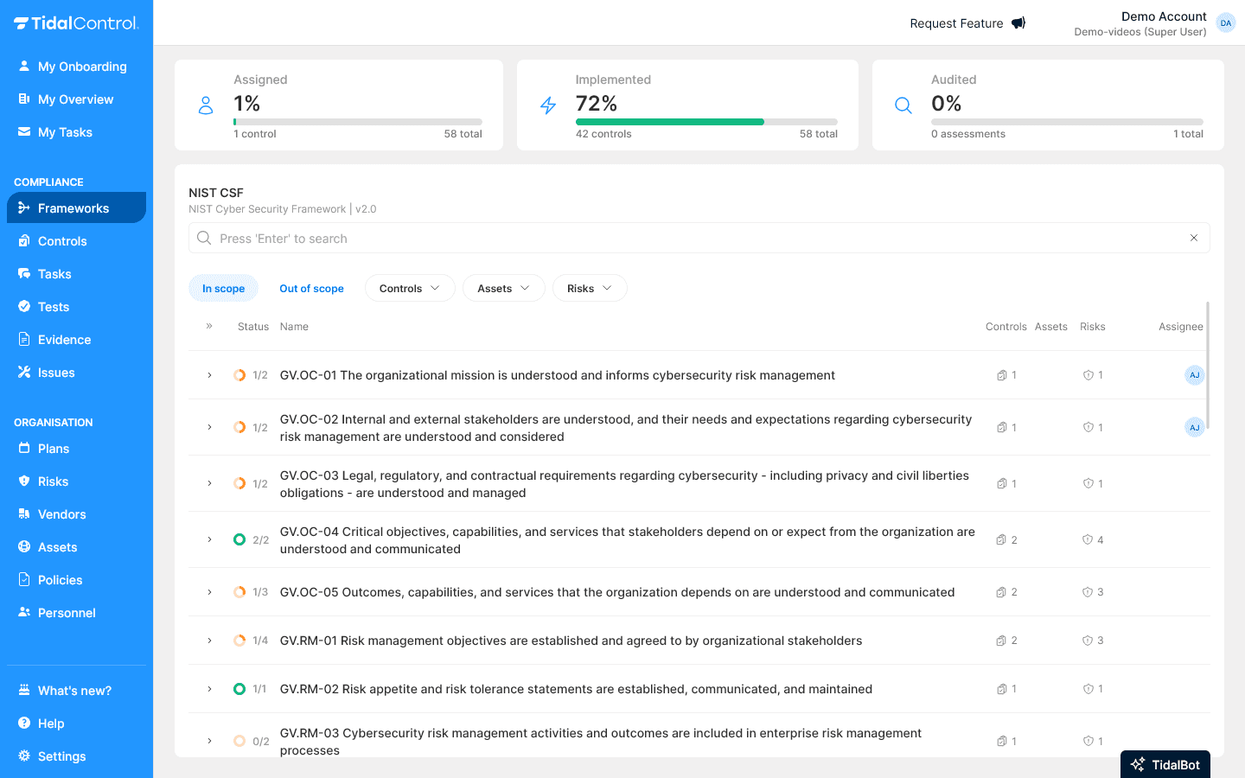Screen dimensions: 1245x778
Task: Click the AJ assignee avatar on GV.OC-01
Action: coord(1194,375)
